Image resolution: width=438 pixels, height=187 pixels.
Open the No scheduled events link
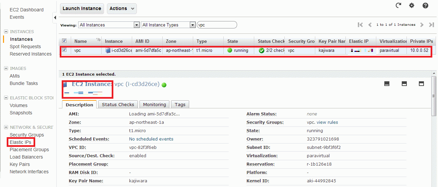(151, 139)
